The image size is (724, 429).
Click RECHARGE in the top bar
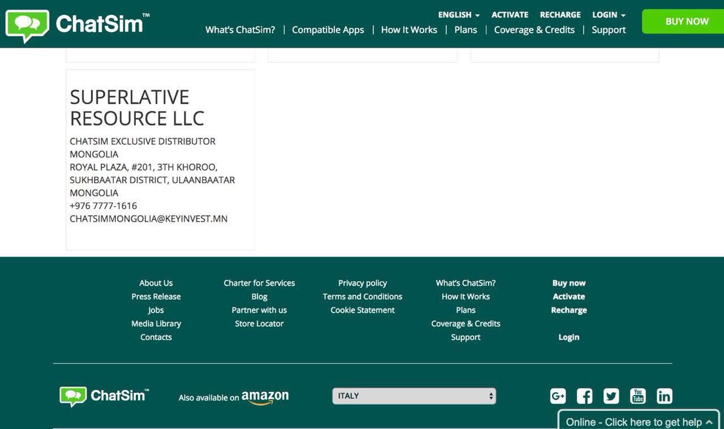pyautogui.click(x=560, y=14)
